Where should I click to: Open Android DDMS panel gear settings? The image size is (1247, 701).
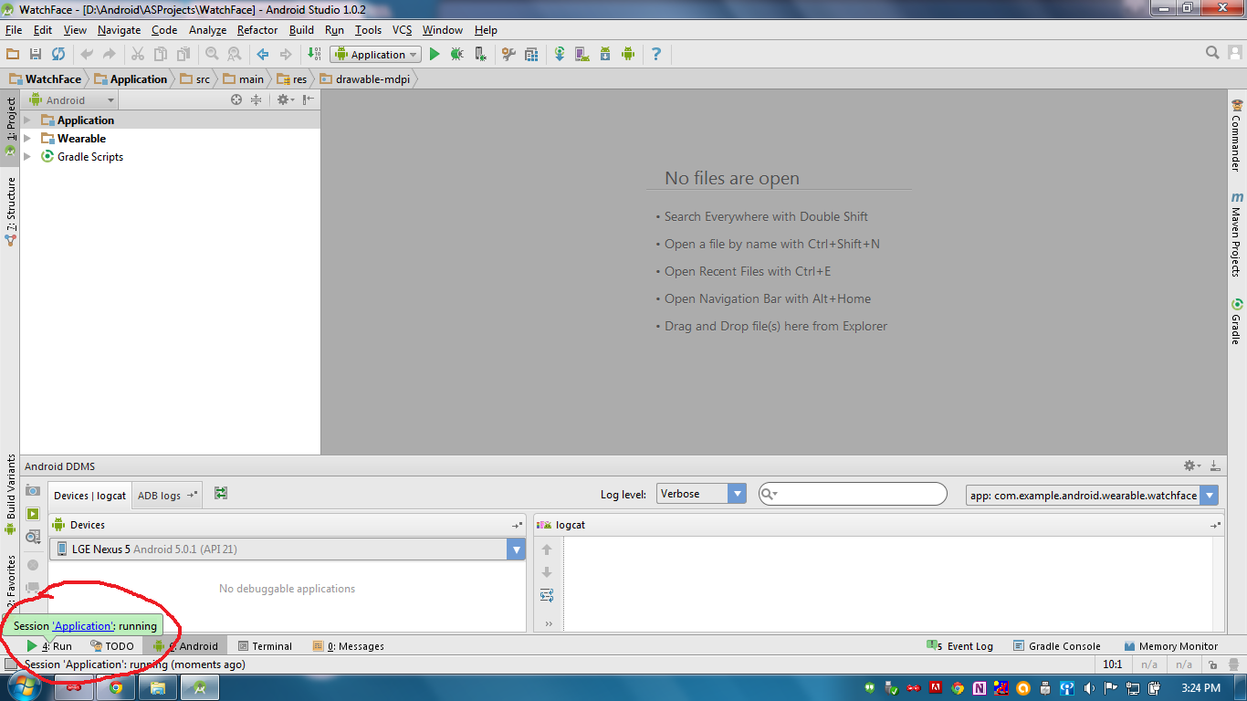(1191, 466)
